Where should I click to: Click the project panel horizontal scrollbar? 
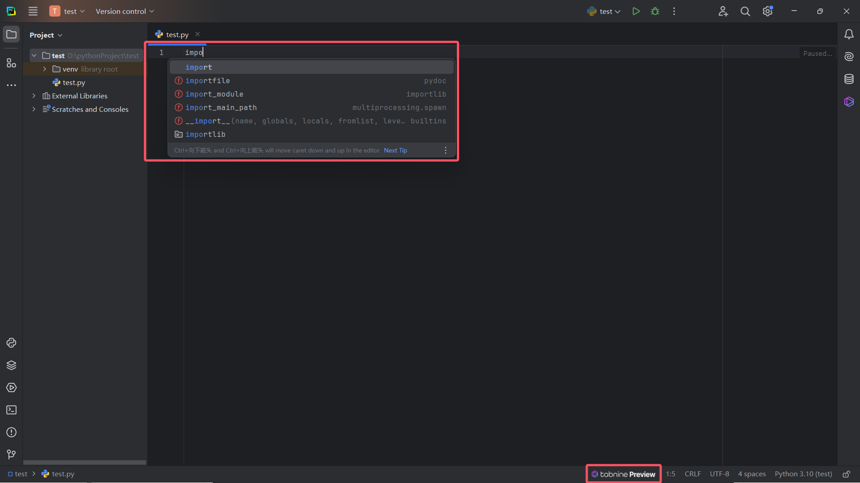84,462
